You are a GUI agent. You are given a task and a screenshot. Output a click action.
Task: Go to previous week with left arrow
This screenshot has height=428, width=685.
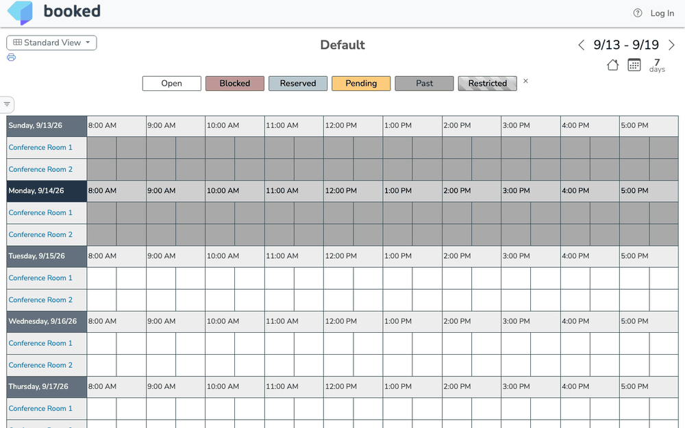click(581, 45)
